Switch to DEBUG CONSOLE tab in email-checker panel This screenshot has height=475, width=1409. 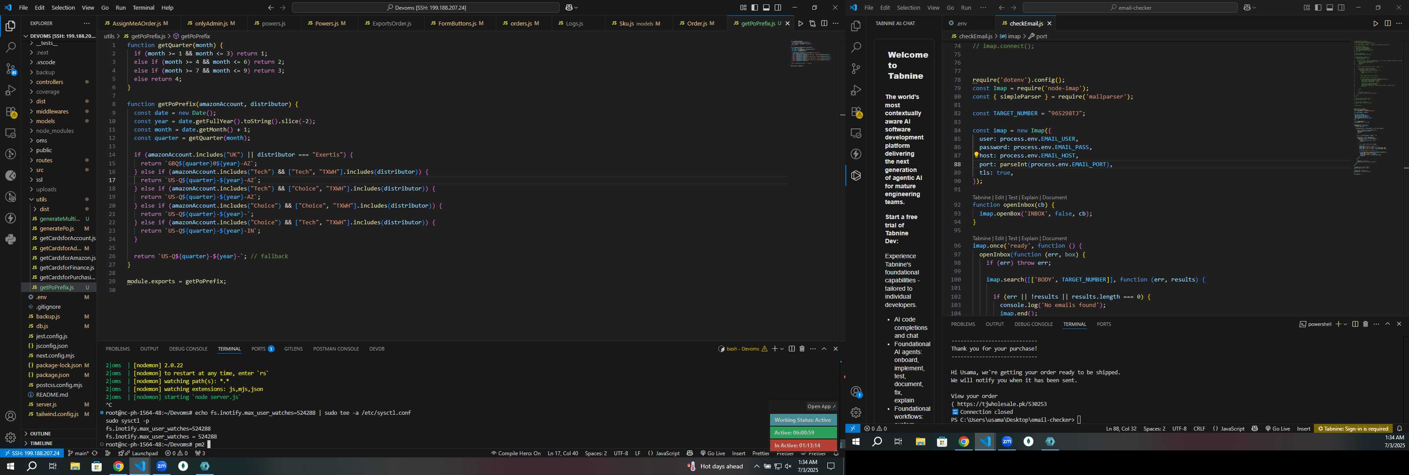click(1033, 324)
